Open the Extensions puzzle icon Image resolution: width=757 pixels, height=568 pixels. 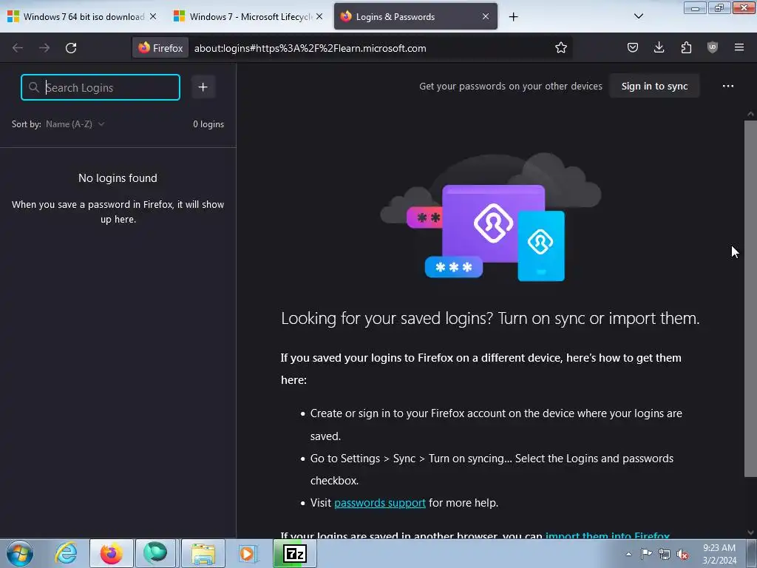pyautogui.click(x=686, y=48)
